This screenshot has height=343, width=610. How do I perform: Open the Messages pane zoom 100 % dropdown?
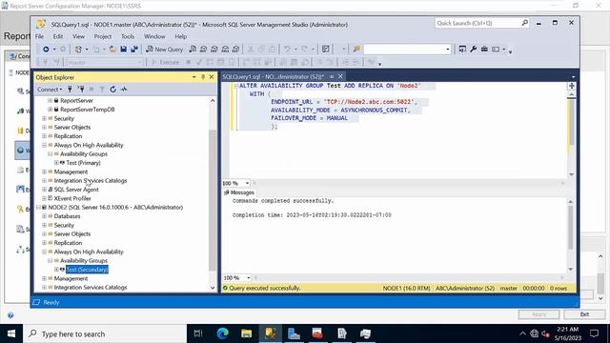(x=248, y=277)
